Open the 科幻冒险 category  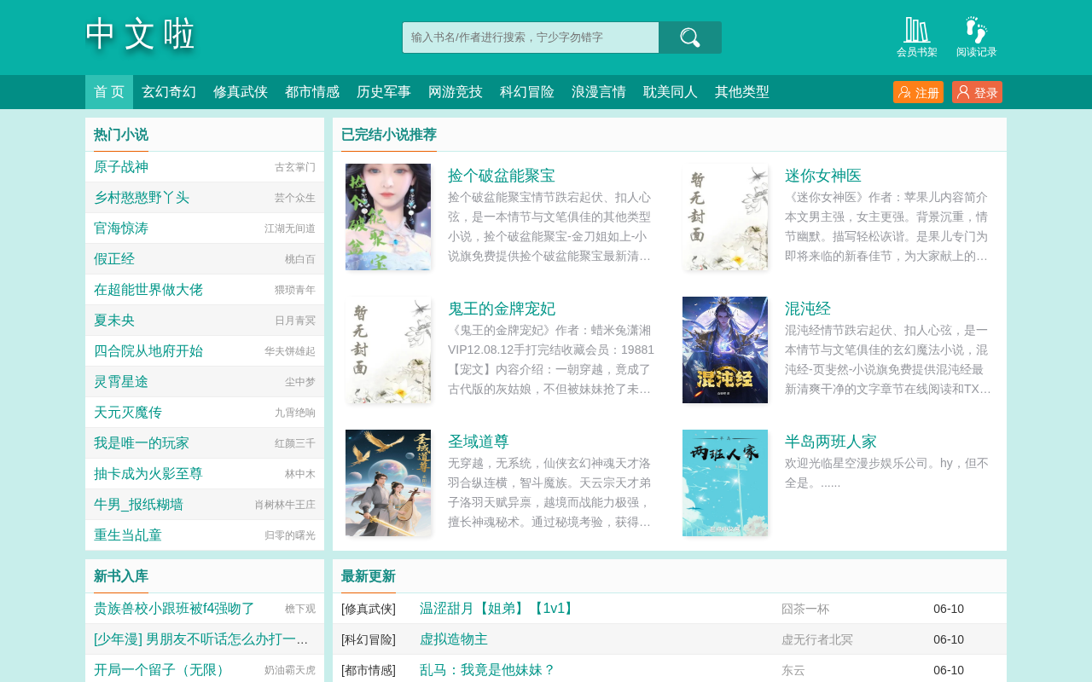[x=527, y=92]
